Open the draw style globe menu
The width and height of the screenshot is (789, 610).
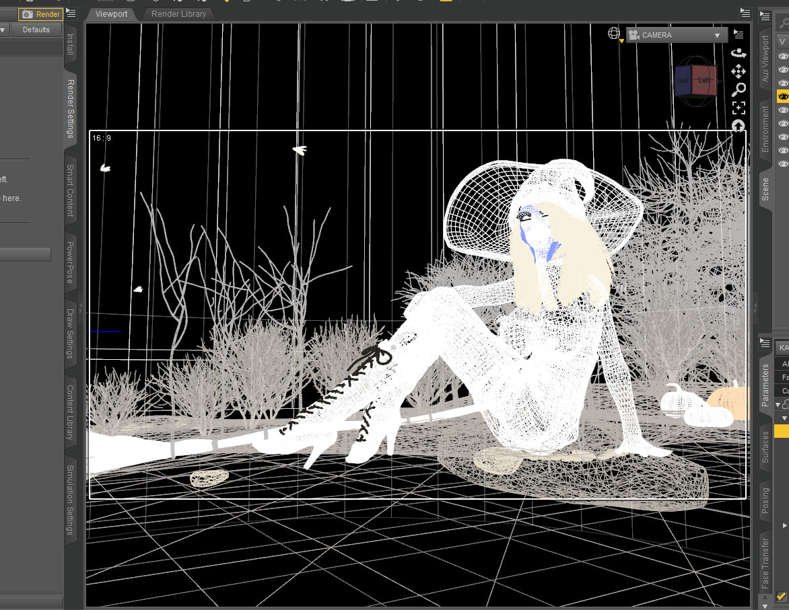(614, 34)
